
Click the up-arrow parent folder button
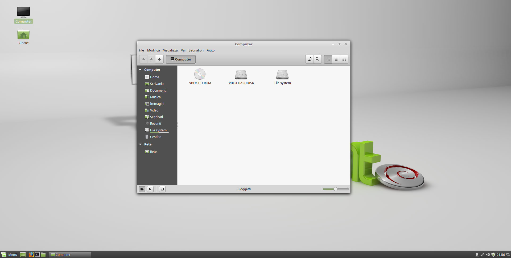tap(159, 59)
